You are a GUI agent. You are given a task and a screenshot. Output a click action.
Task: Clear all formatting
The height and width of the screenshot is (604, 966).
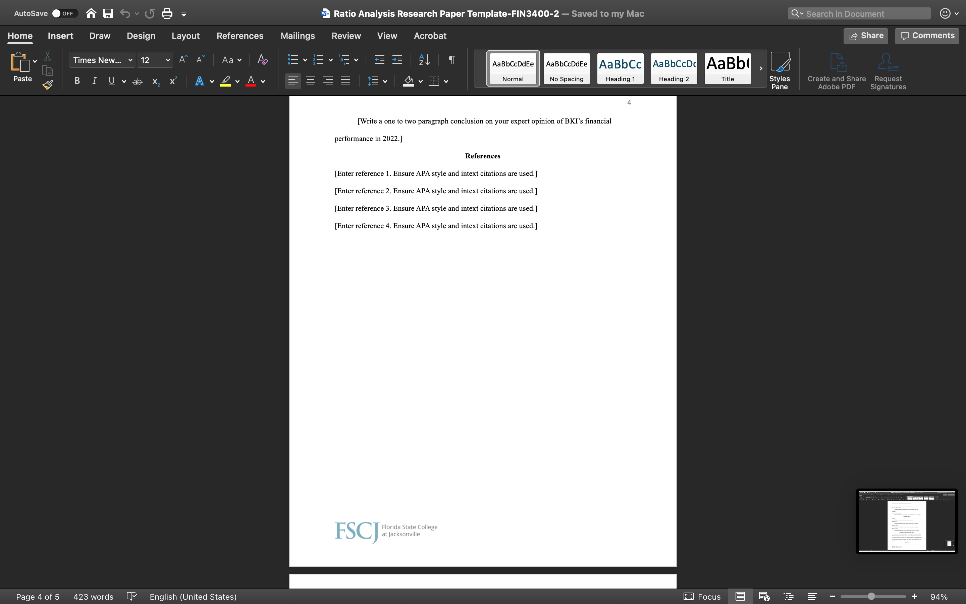point(262,59)
